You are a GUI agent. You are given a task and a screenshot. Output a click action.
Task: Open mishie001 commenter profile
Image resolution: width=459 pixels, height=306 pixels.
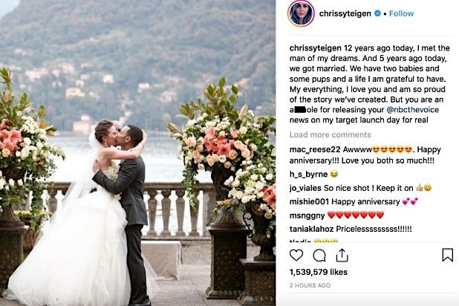(x=309, y=201)
